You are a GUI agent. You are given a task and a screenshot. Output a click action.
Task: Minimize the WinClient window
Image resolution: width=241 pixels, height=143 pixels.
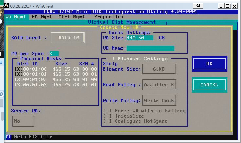221,6
